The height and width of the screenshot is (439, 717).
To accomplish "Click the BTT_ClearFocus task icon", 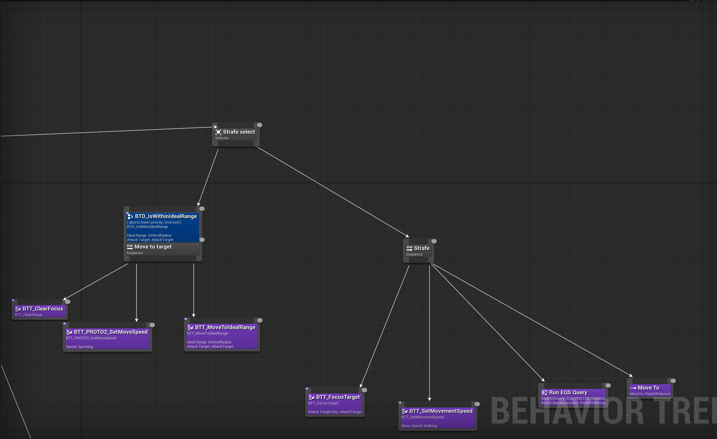I will coord(18,309).
